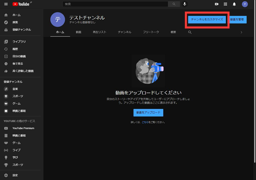Screen dimensions: 256x180
Task: Click YOUTUBE の他のサービス section header
Action: tap(20, 121)
